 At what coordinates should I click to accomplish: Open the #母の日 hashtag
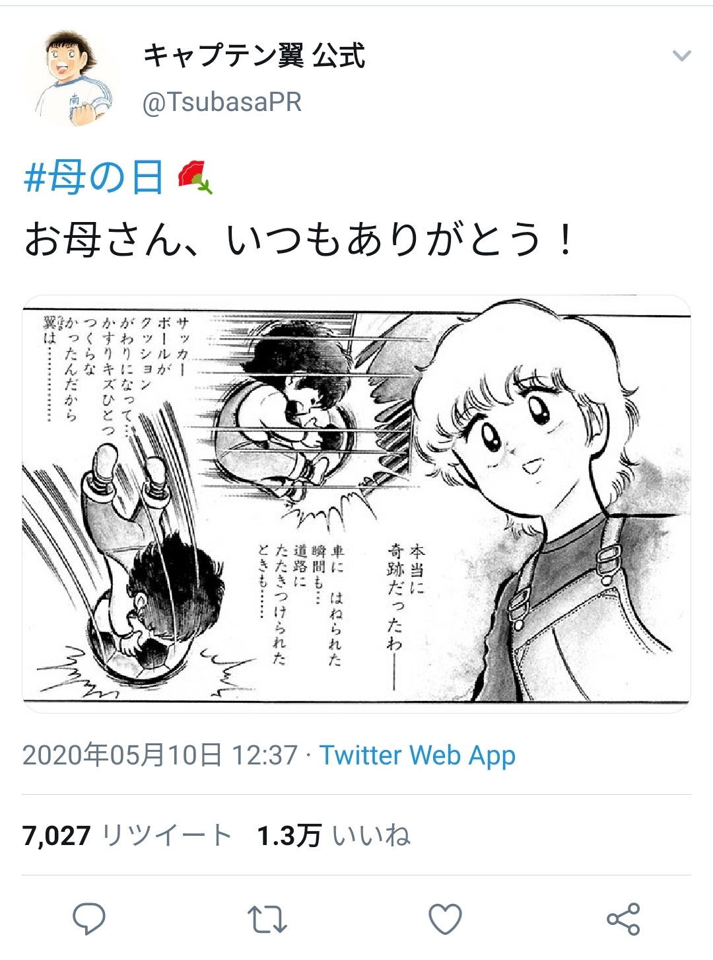93,177
